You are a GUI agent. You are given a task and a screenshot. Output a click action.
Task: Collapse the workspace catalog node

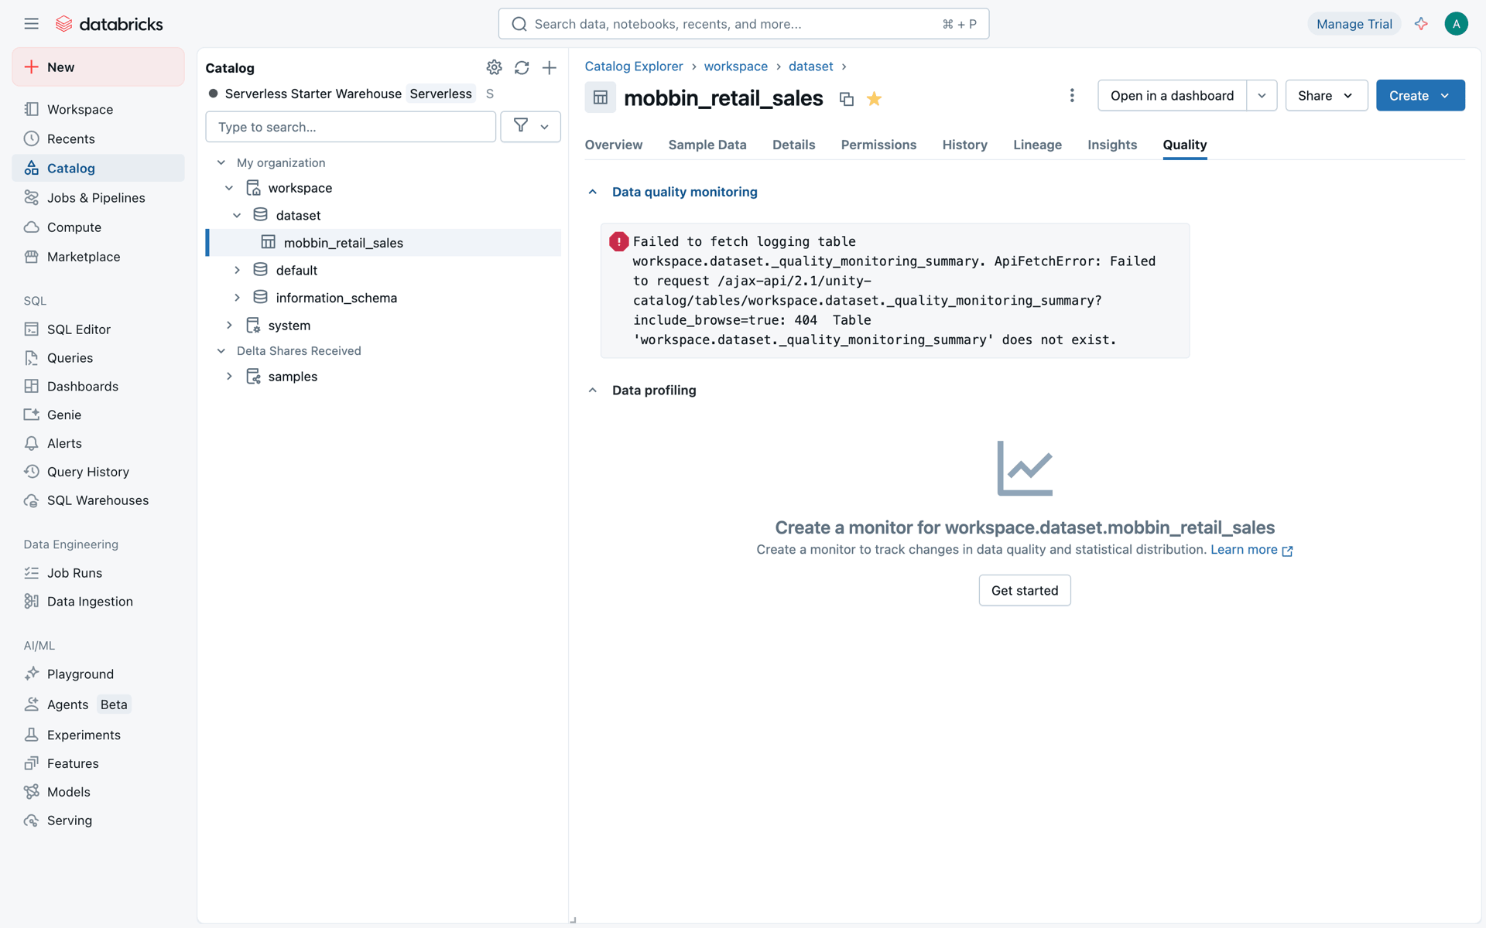point(229,188)
